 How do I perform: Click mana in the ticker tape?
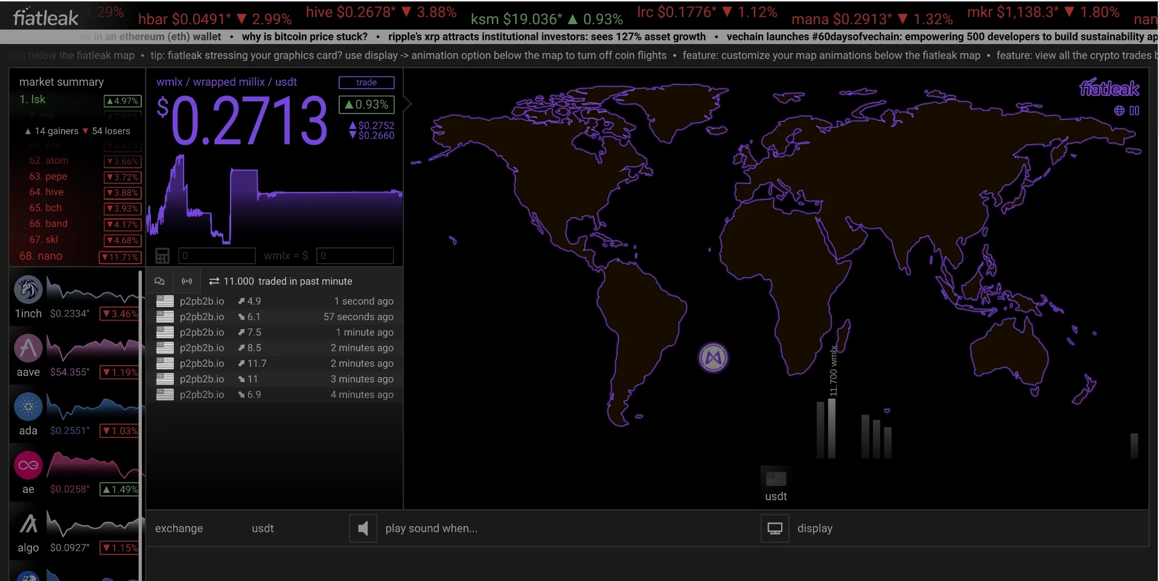(872, 19)
